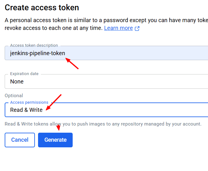Click the jenkins-pipeline-token text
This screenshot has width=208, height=171.
point(37,53)
